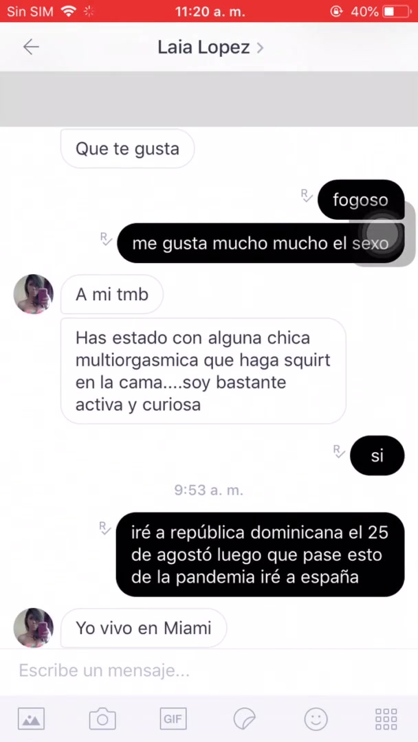
Task: Tap the Wi-Fi status icon
Action: point(69,12)
